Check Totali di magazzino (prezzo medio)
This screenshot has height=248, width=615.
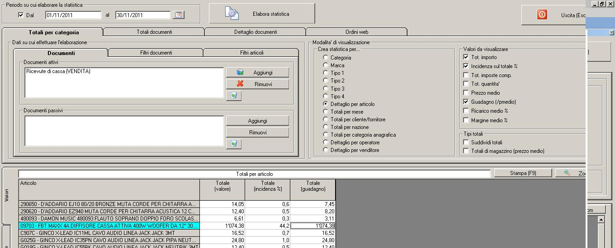coord(466,151)
